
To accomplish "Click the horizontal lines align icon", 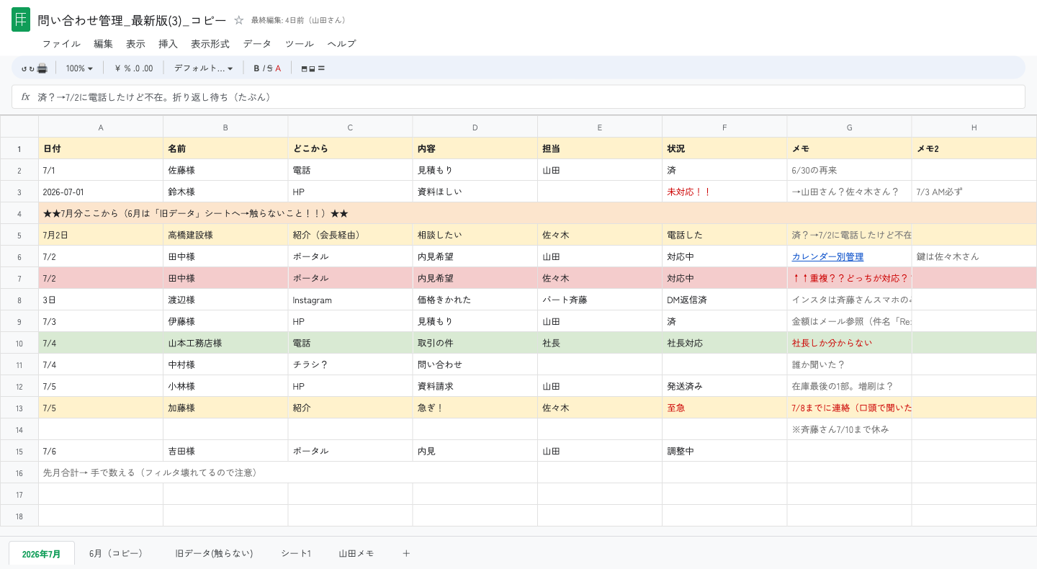I will click(x=321, y=68).
